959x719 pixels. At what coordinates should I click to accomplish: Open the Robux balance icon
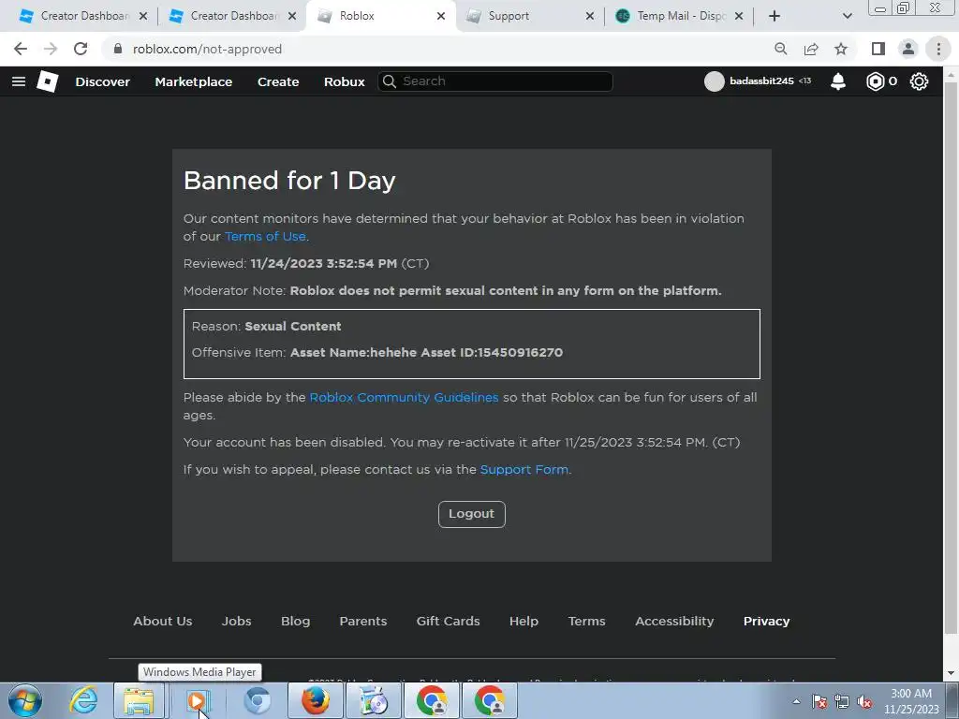[876, 81]
